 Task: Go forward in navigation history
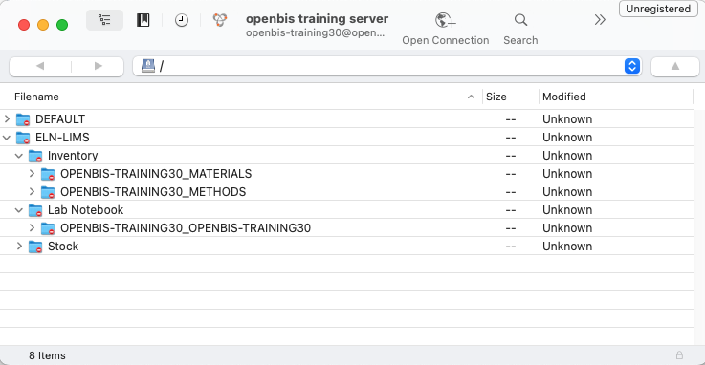point(98,67)
